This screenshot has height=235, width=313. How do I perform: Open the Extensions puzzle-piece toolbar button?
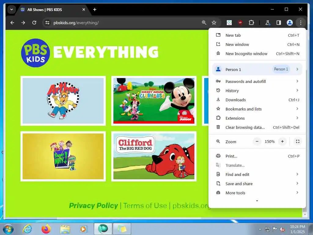pyautogui.click(x=251, y=23)
